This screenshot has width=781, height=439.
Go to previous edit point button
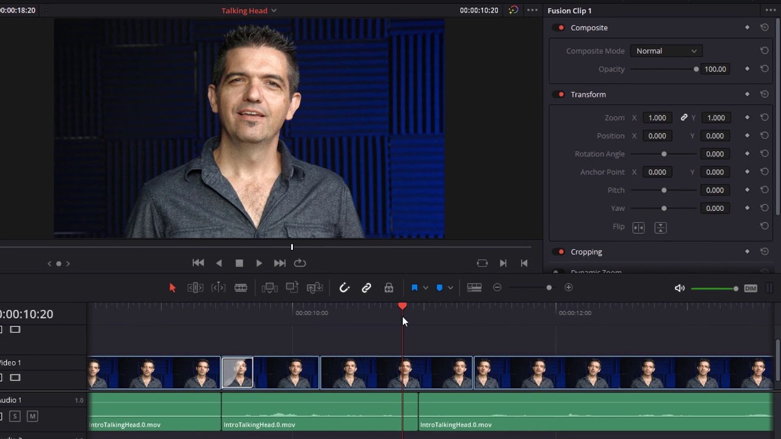(524, 263)
